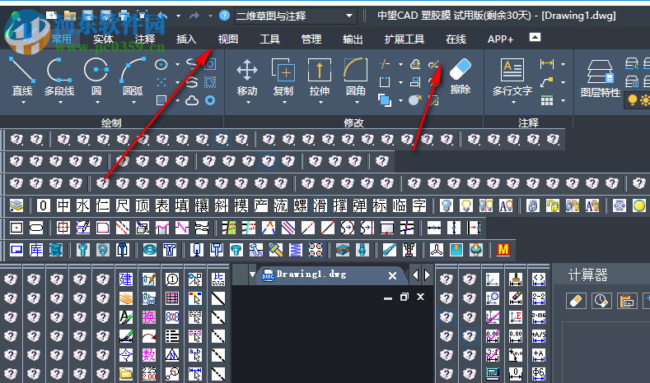650x383 pixels.
Task: Expand the dropdown arrow under 多行文字
Action: tap(513, 102)
